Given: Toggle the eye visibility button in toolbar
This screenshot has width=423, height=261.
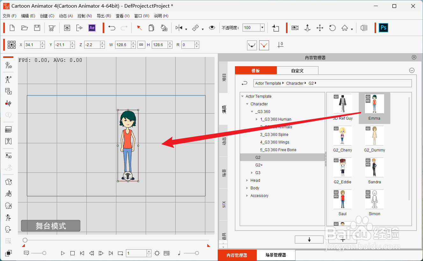Looking at the screenshot, I should pyautogui.click(x=212, y=28).
